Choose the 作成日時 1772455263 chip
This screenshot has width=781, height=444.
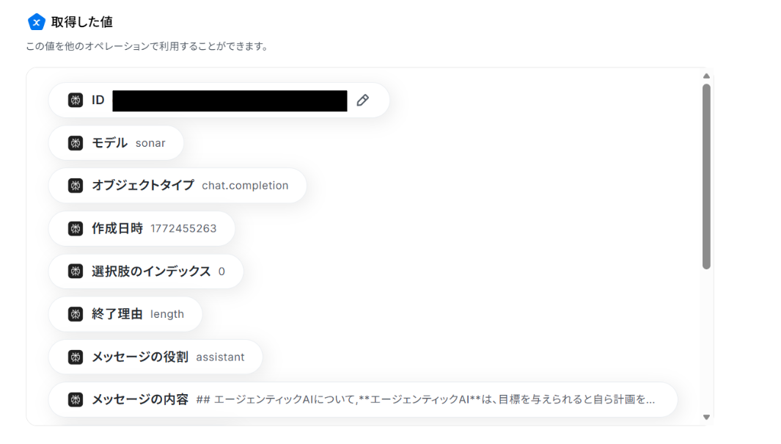(x=153, y=228)
